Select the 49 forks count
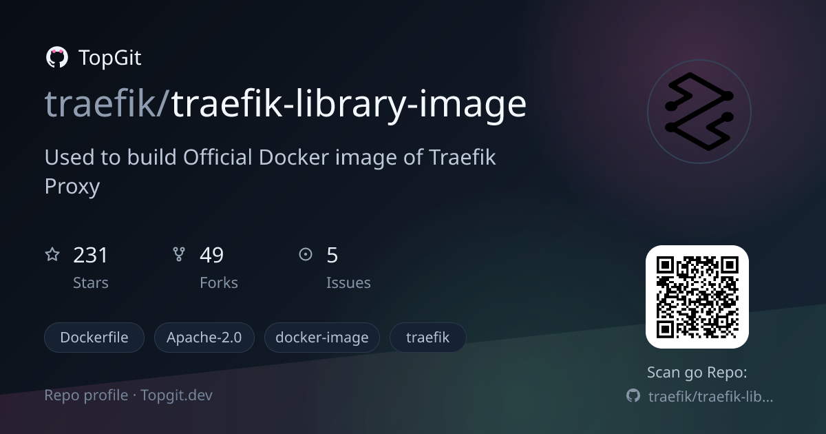Screen dimensions: 826x434 click(212, 256)
